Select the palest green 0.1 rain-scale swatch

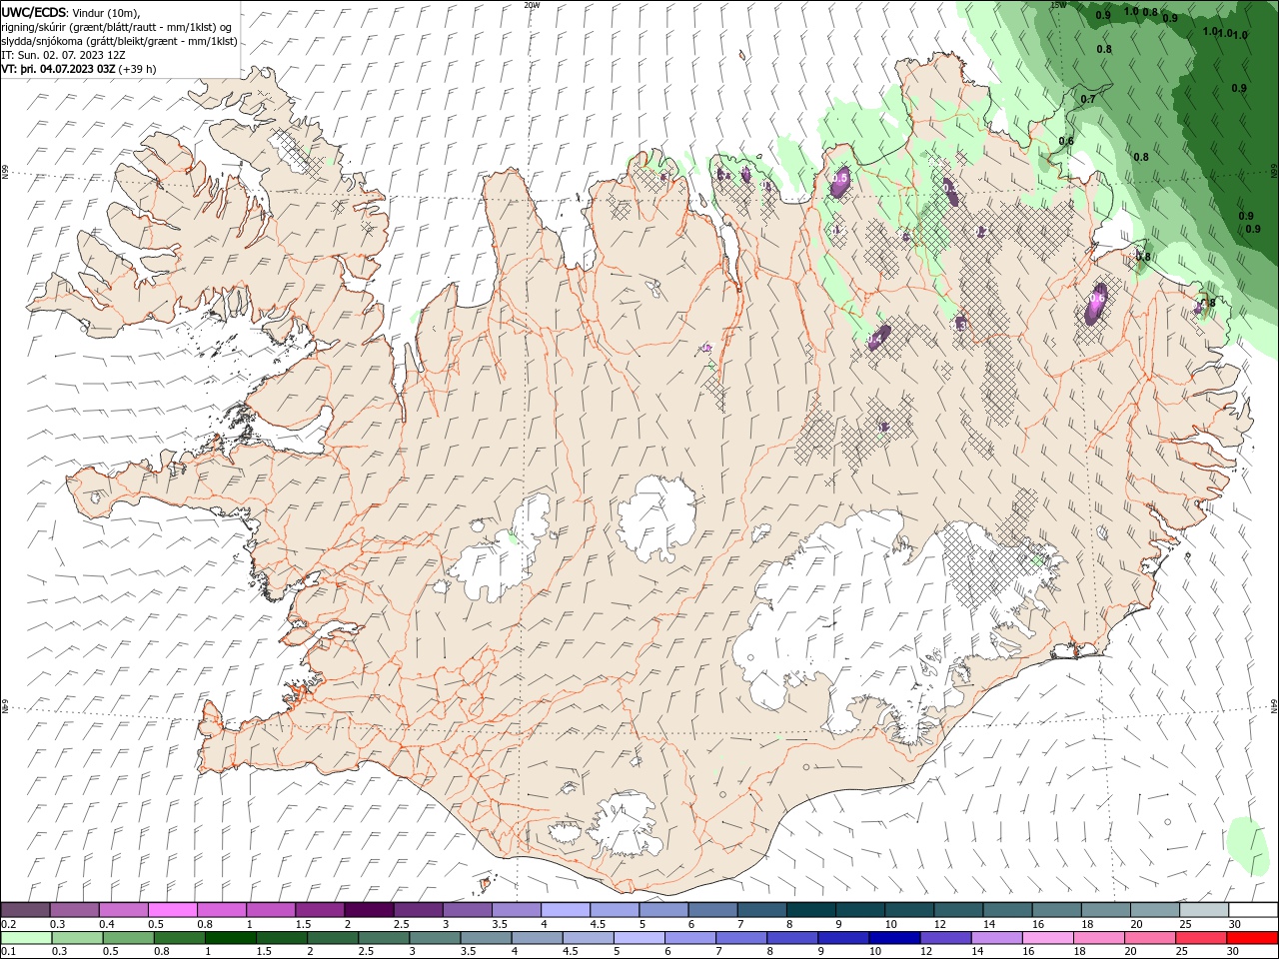[x=26, y=938]
